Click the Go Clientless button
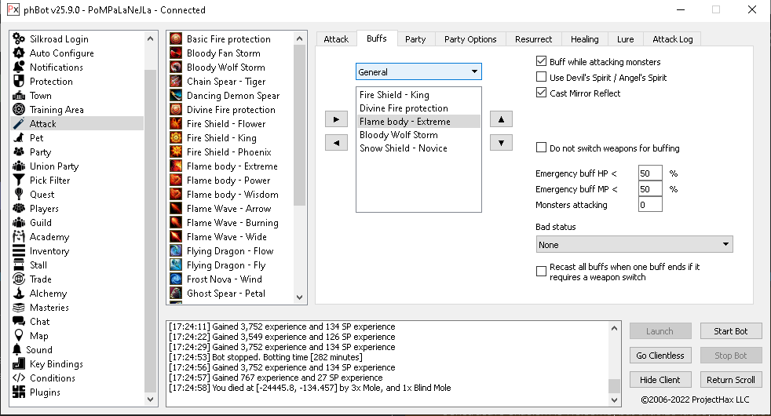This screenshot has height=416, width=771. [x=660, y=356]
